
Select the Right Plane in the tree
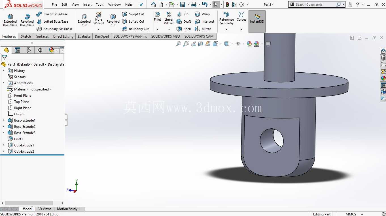20,108
